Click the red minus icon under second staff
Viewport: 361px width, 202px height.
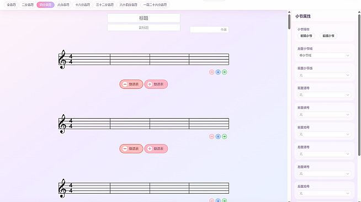point(211,136)
